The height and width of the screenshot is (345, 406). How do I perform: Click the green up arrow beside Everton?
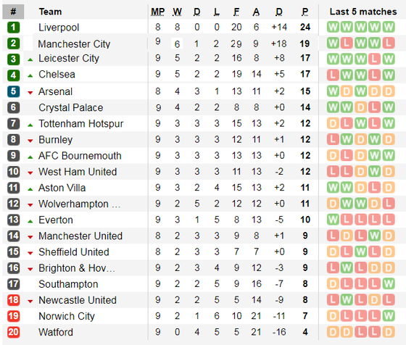(30, 221)
